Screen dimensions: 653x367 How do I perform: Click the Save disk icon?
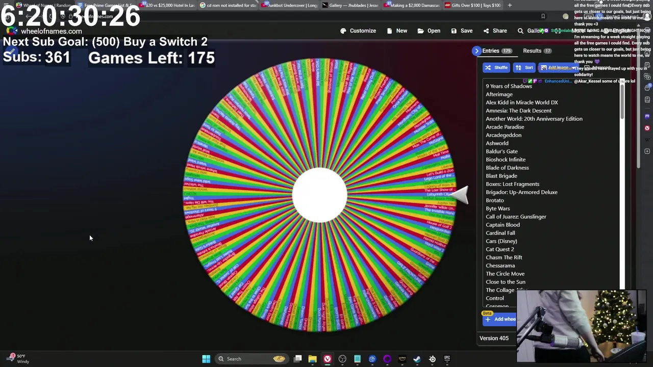click(x=454, y=31)
